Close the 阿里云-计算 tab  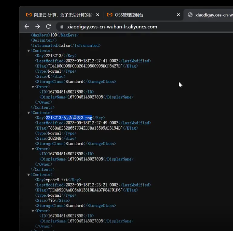tap(98, 15)
